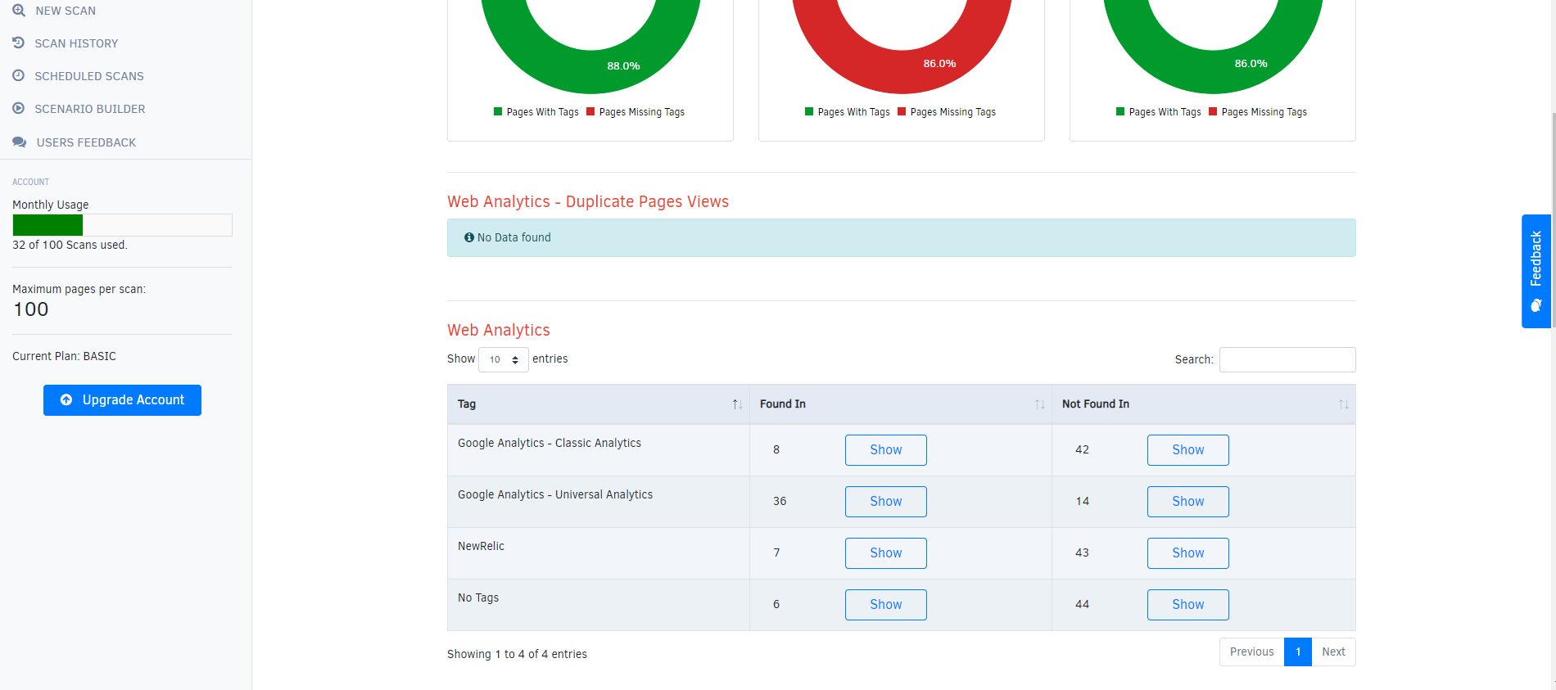Sort table by Not Found In arrows
This screenshot has height=690, width=1556.
click(1343, 404)
